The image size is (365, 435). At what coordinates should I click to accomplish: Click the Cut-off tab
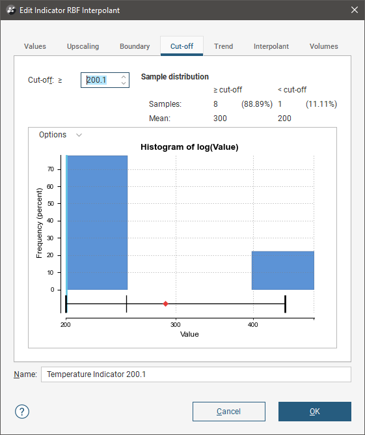[x=182, y=46]
